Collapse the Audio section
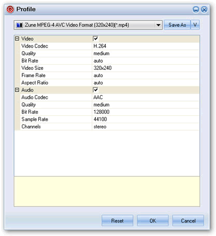The height and width of the screenshot is (236, 216). (x=17, y=90)
